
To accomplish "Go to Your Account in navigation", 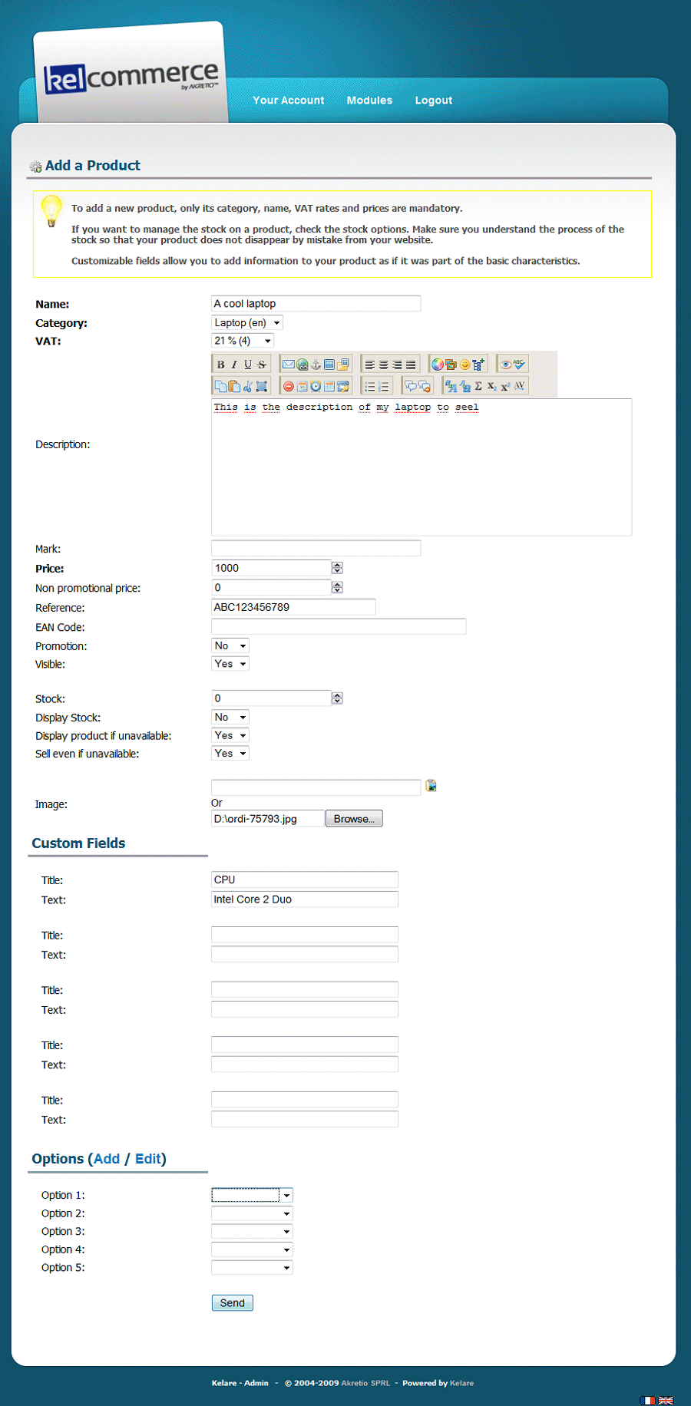I will point(289,101).
